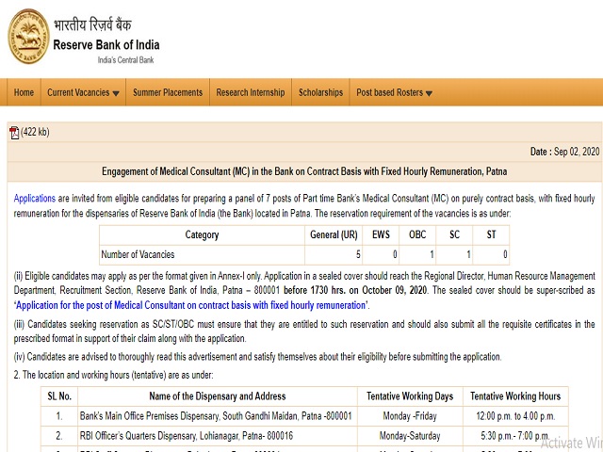Expand the Post based Rosters dropdown arrow
The height and width of the screenshot is (452, 603).
(x=430, y=93)
